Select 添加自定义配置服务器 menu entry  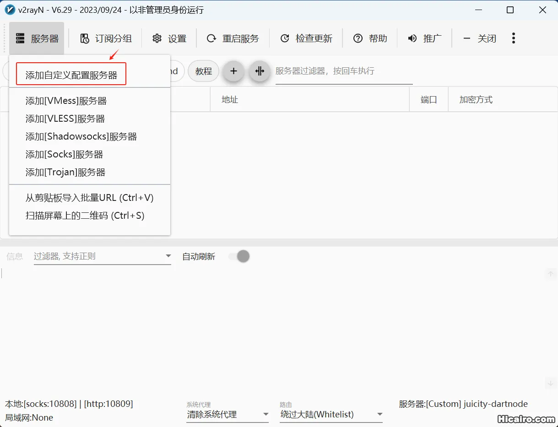[x=71, y=76]
